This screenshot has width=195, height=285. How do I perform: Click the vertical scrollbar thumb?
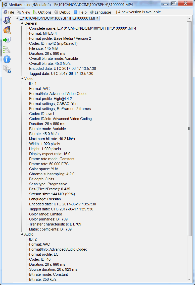pyautogui.click(x=189, y=129)
